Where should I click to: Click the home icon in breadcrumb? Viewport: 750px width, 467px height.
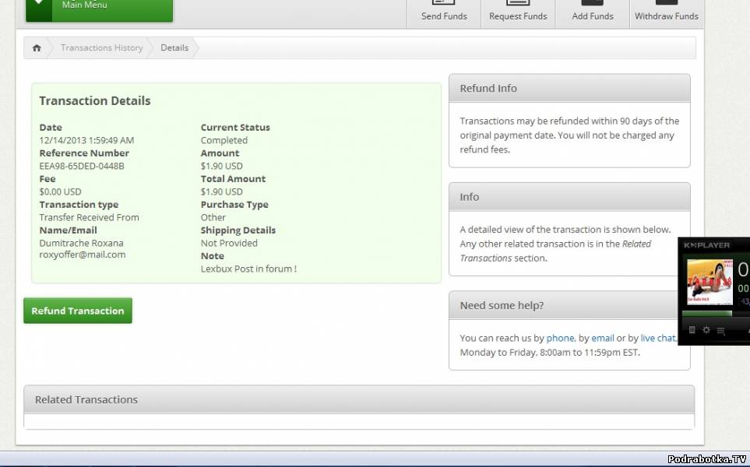point(37,48)
